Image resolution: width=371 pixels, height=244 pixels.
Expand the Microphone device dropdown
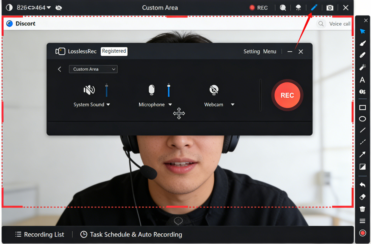click(170, 104)
